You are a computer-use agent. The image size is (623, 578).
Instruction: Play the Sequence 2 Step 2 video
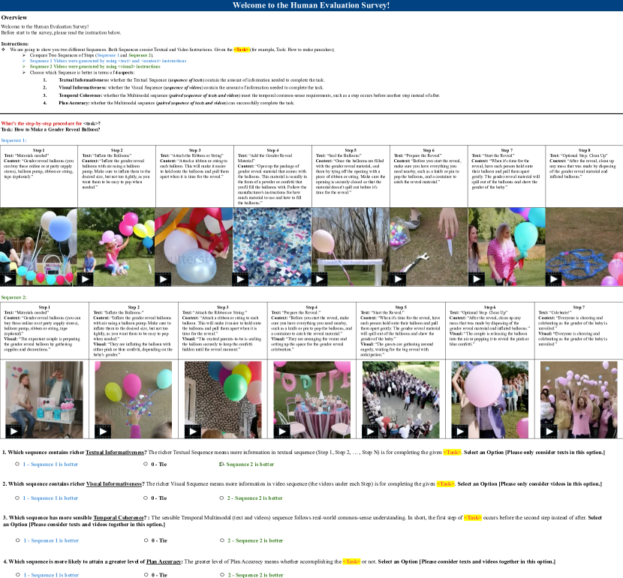click(103, 431)
